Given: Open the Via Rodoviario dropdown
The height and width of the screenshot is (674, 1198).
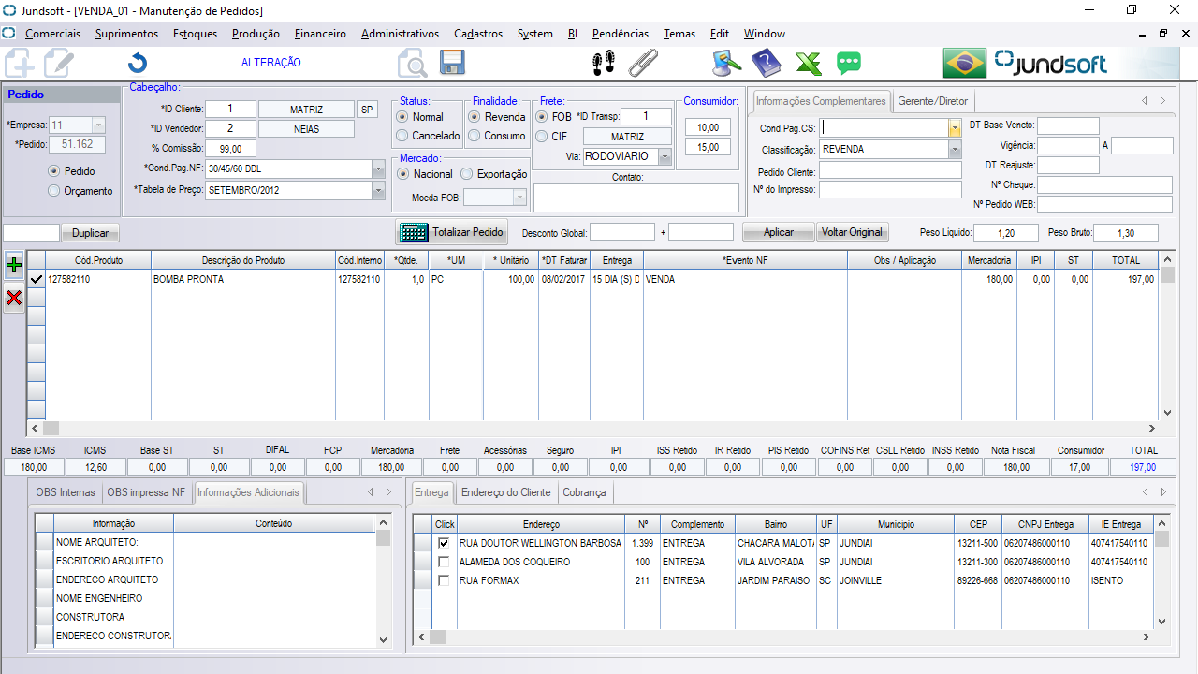Looking at the screenshot, I should coord(665,157).
